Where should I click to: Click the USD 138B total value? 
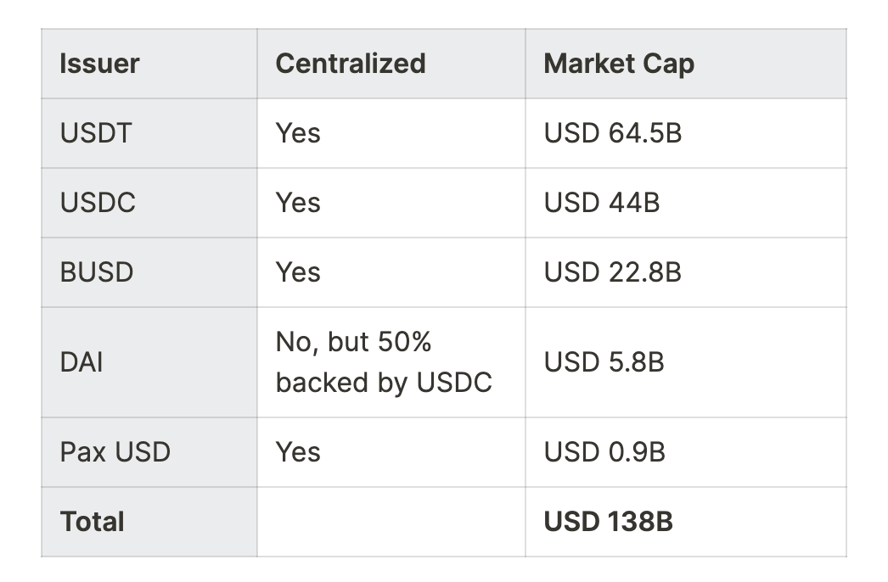609,522
